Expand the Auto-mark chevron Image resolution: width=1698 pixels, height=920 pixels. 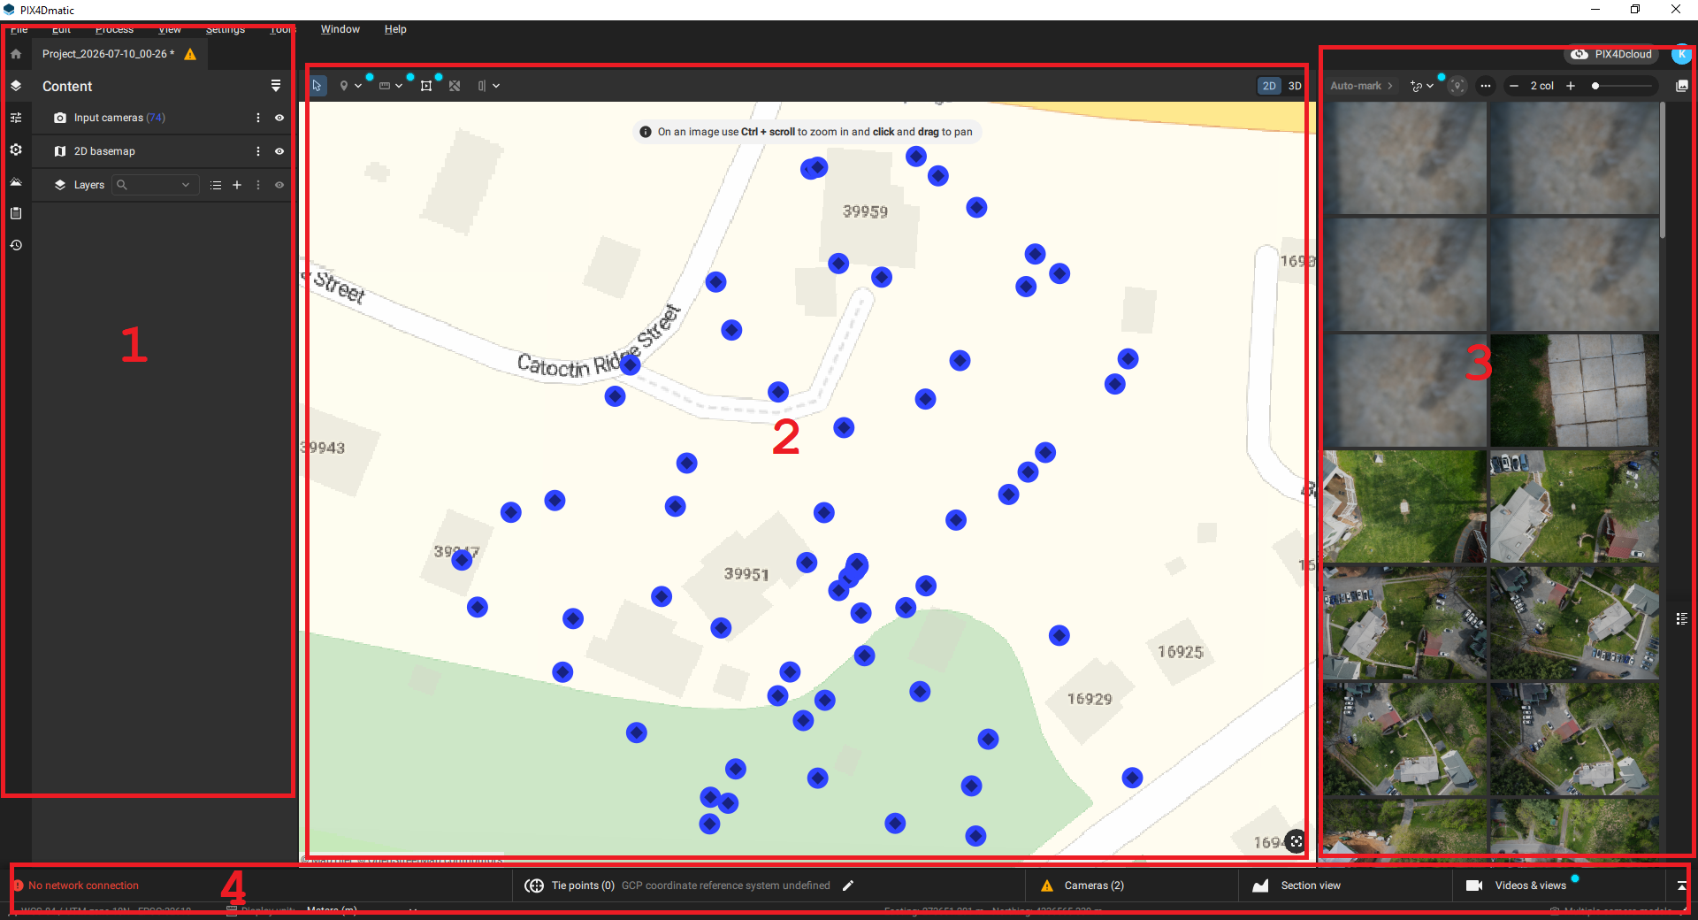click(x=1390, y=86)
